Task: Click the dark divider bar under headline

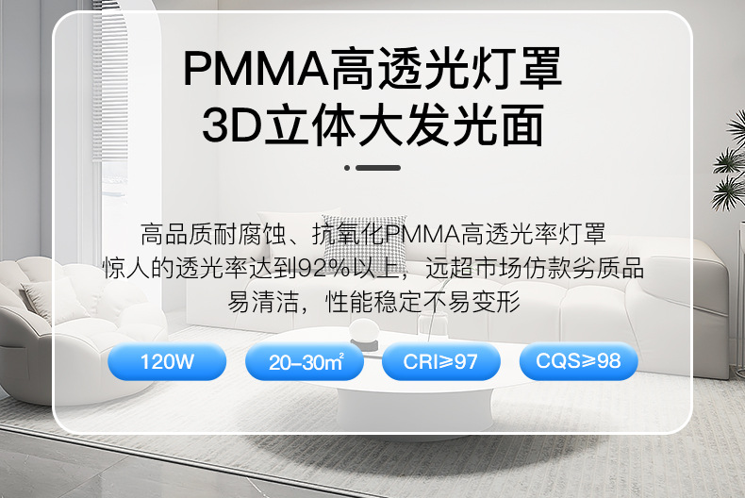Action: pos(378,168)
